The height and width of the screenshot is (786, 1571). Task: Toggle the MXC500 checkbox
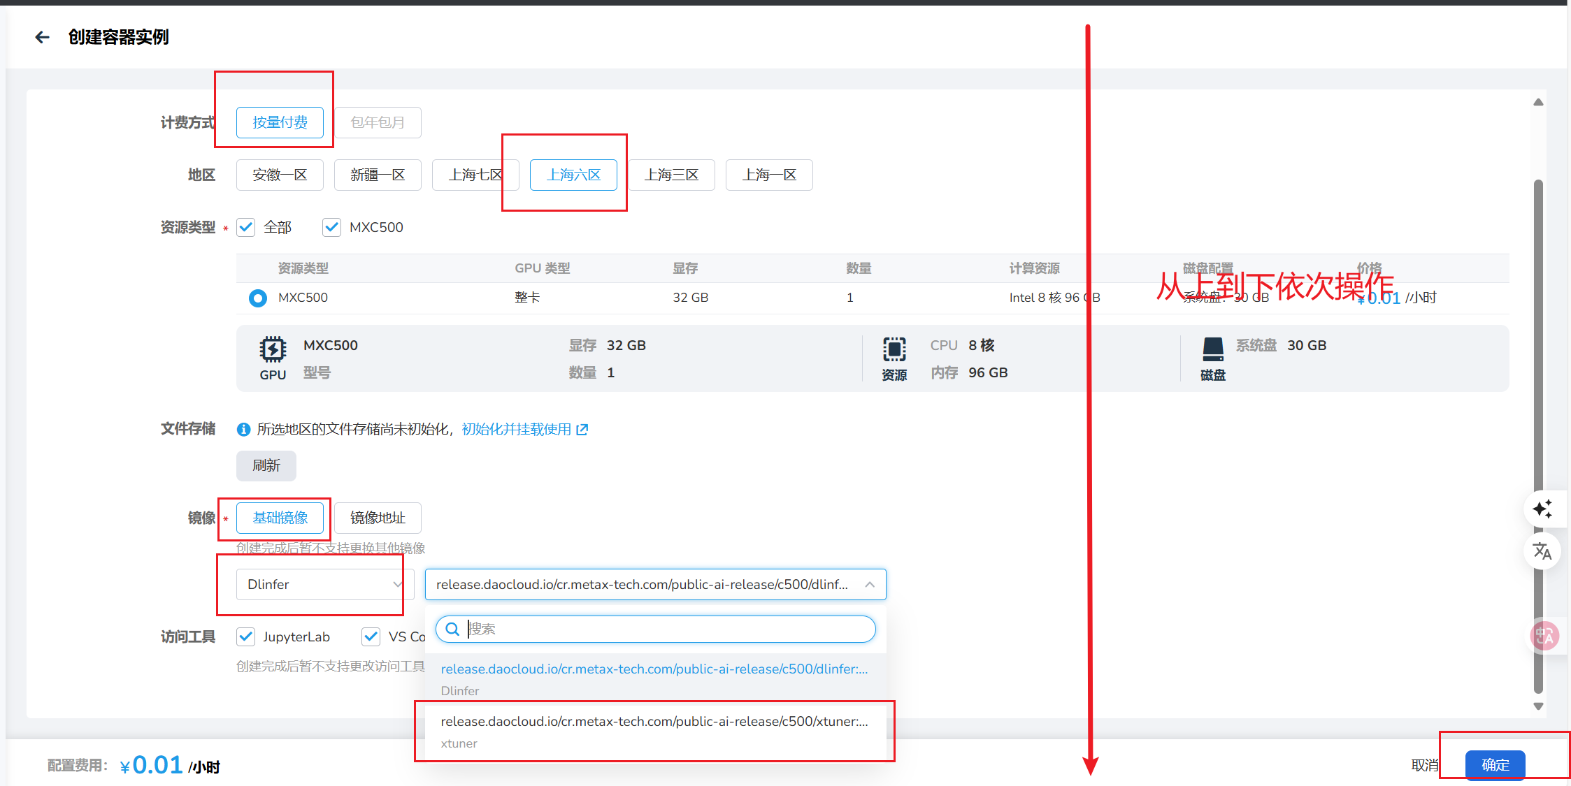pos(331,227)
